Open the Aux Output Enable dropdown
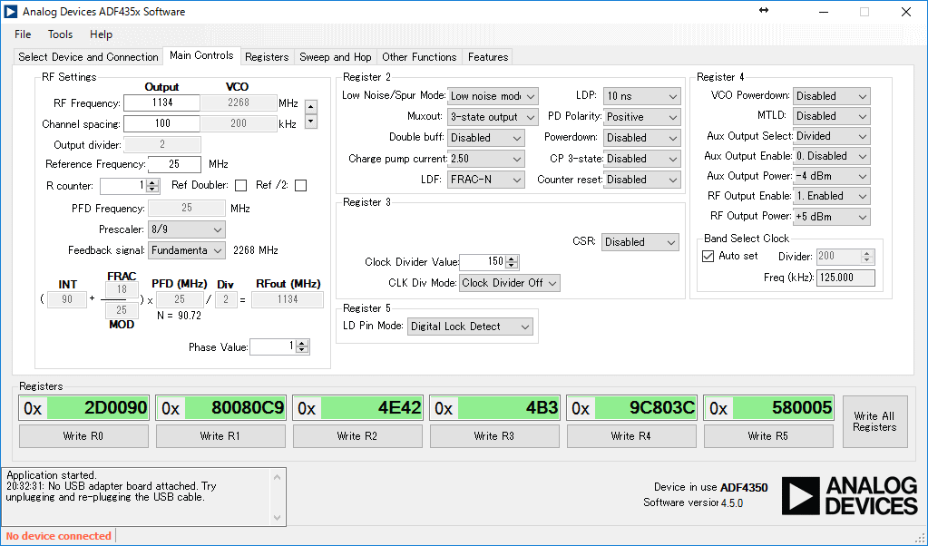The height and width of the screenshot is (546, 928). tap(832, 156)
